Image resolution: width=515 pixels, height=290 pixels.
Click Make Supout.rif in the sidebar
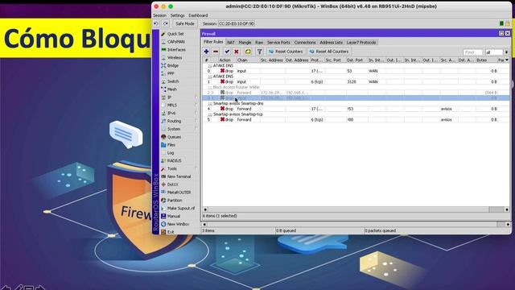[181, 208]
